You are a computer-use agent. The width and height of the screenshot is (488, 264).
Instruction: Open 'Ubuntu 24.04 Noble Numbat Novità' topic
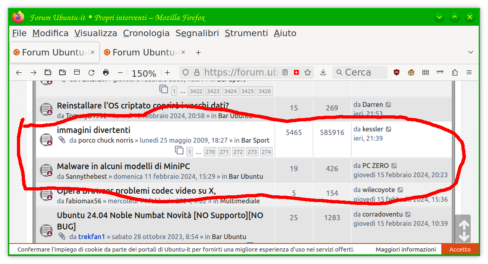pos(160,221)
